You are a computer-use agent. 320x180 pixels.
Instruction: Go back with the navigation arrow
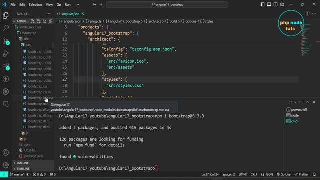[94, 4]
